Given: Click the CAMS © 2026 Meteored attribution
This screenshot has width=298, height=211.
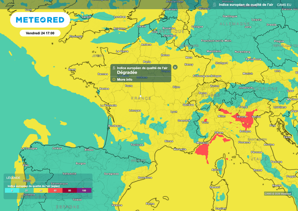Looking at the screenshot, I should [278, 194].
